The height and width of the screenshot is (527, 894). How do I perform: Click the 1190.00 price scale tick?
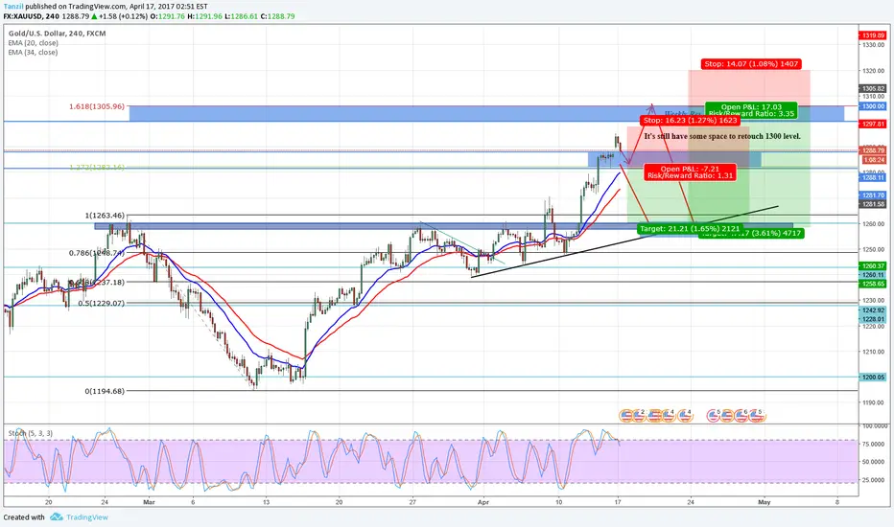coord(873,402)
